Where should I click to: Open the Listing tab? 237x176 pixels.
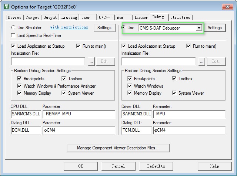click(x=69, y=17)
